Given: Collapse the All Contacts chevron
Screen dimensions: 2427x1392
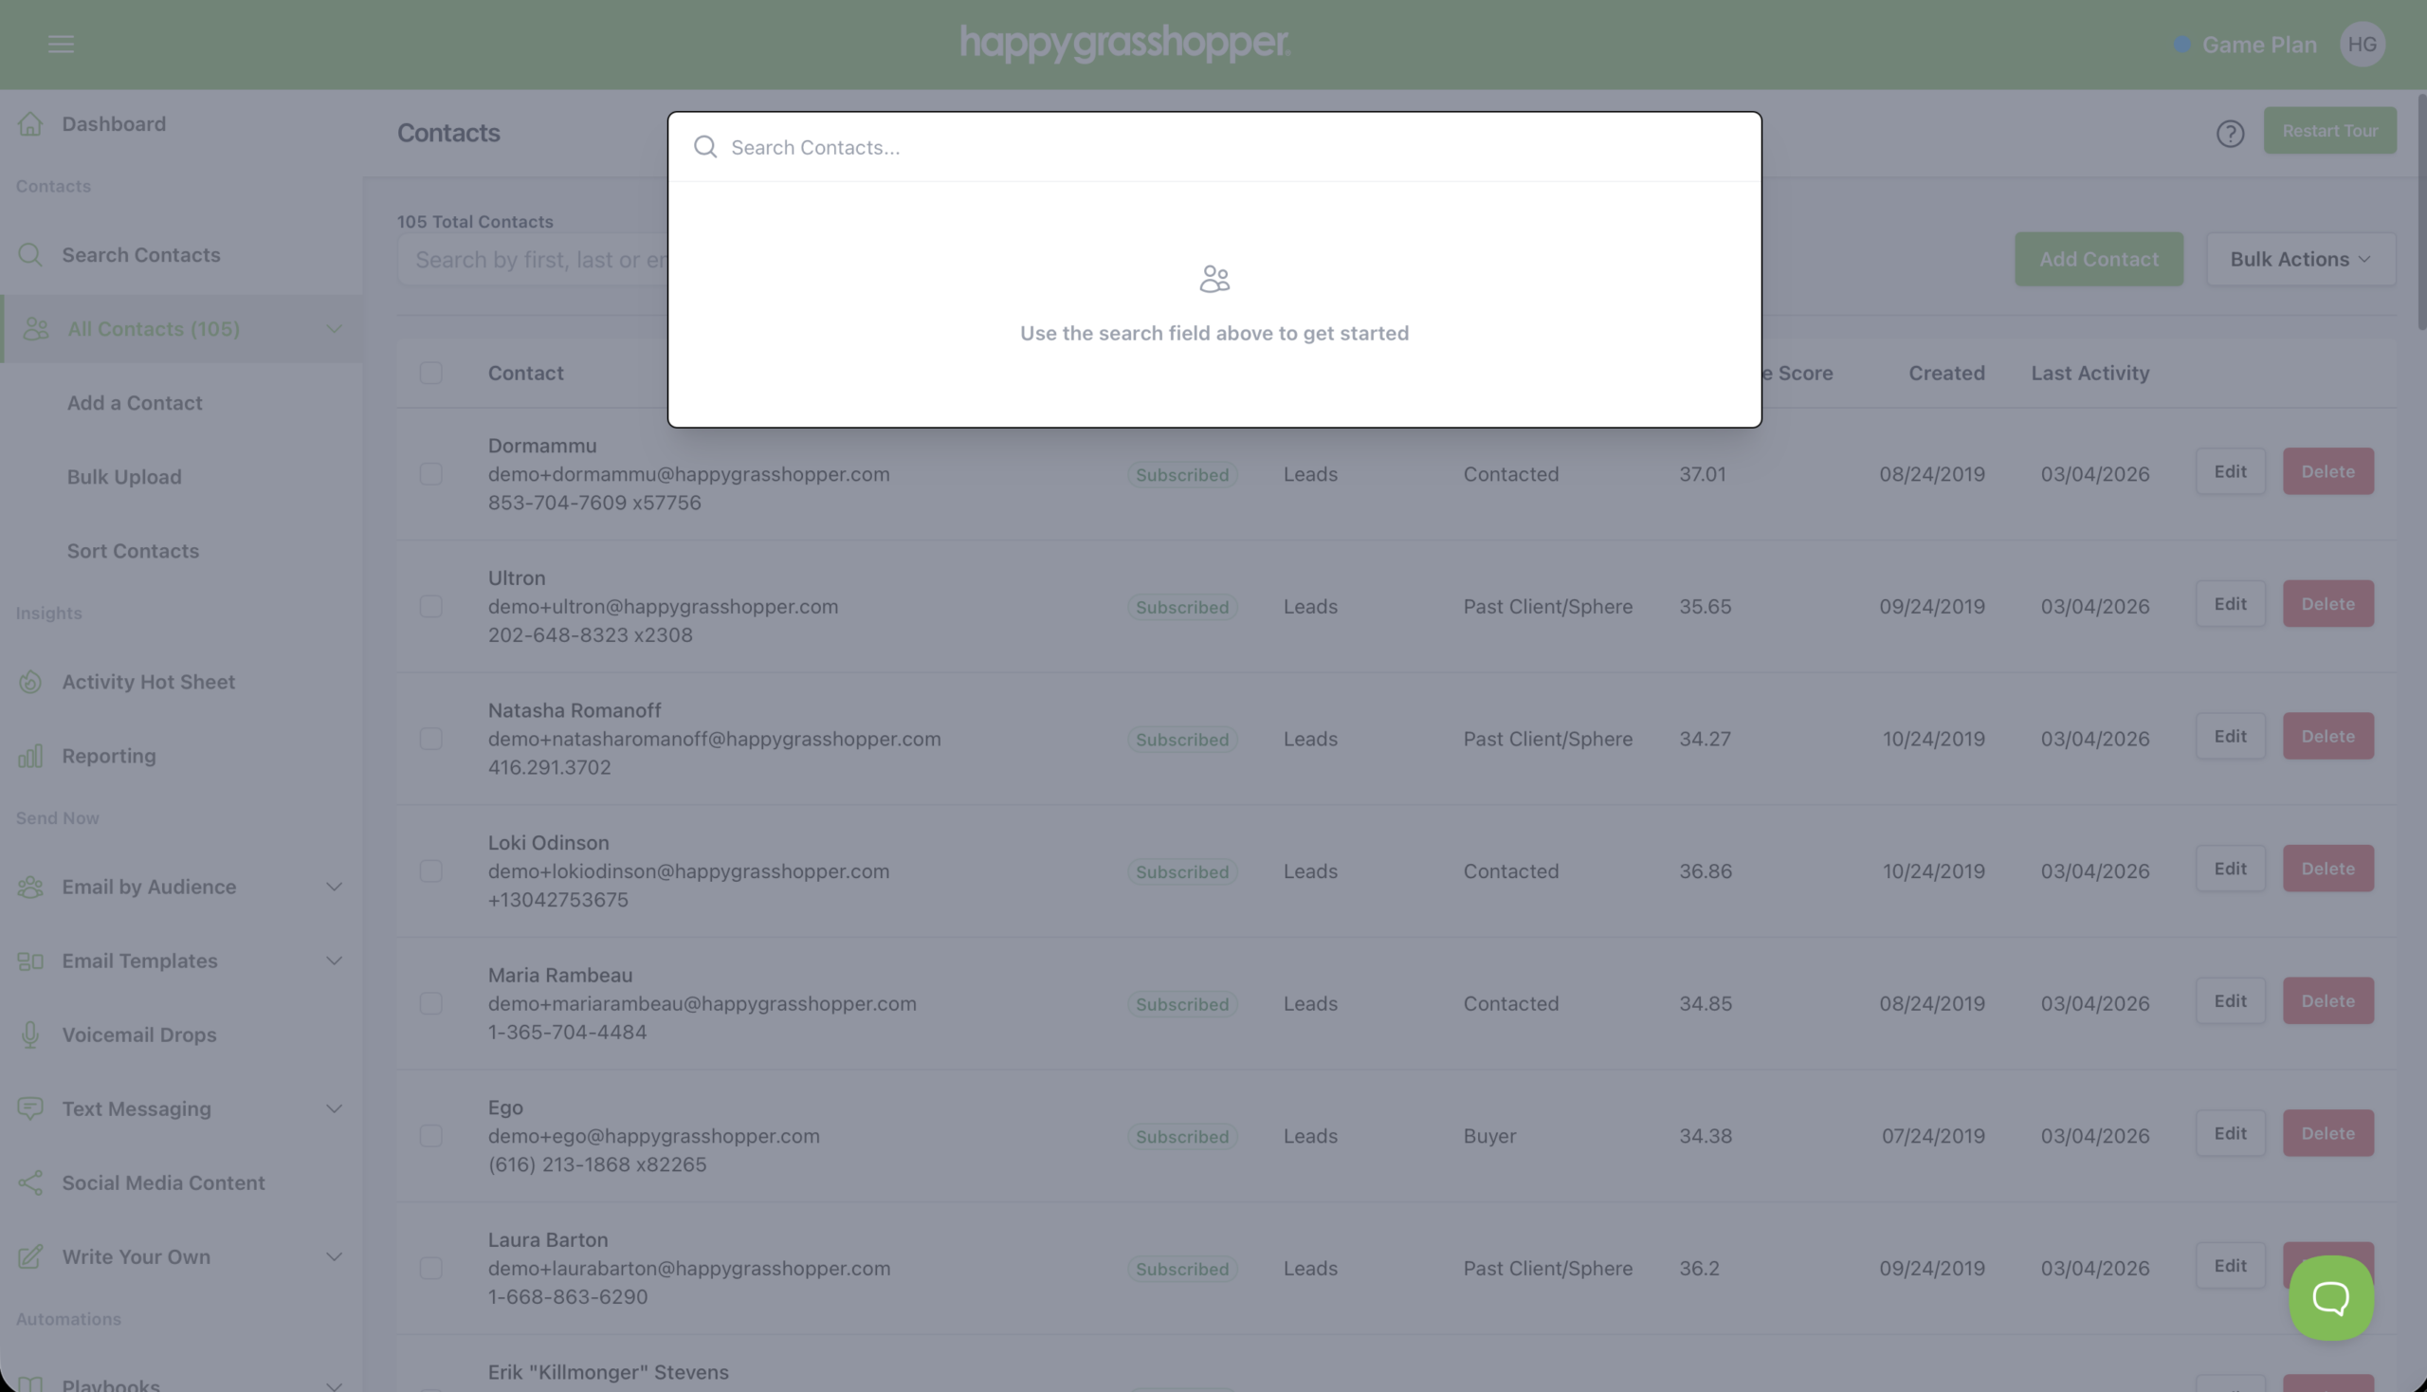Looking at the screenshot, I should pyautogui.click(x=334, y=329).
